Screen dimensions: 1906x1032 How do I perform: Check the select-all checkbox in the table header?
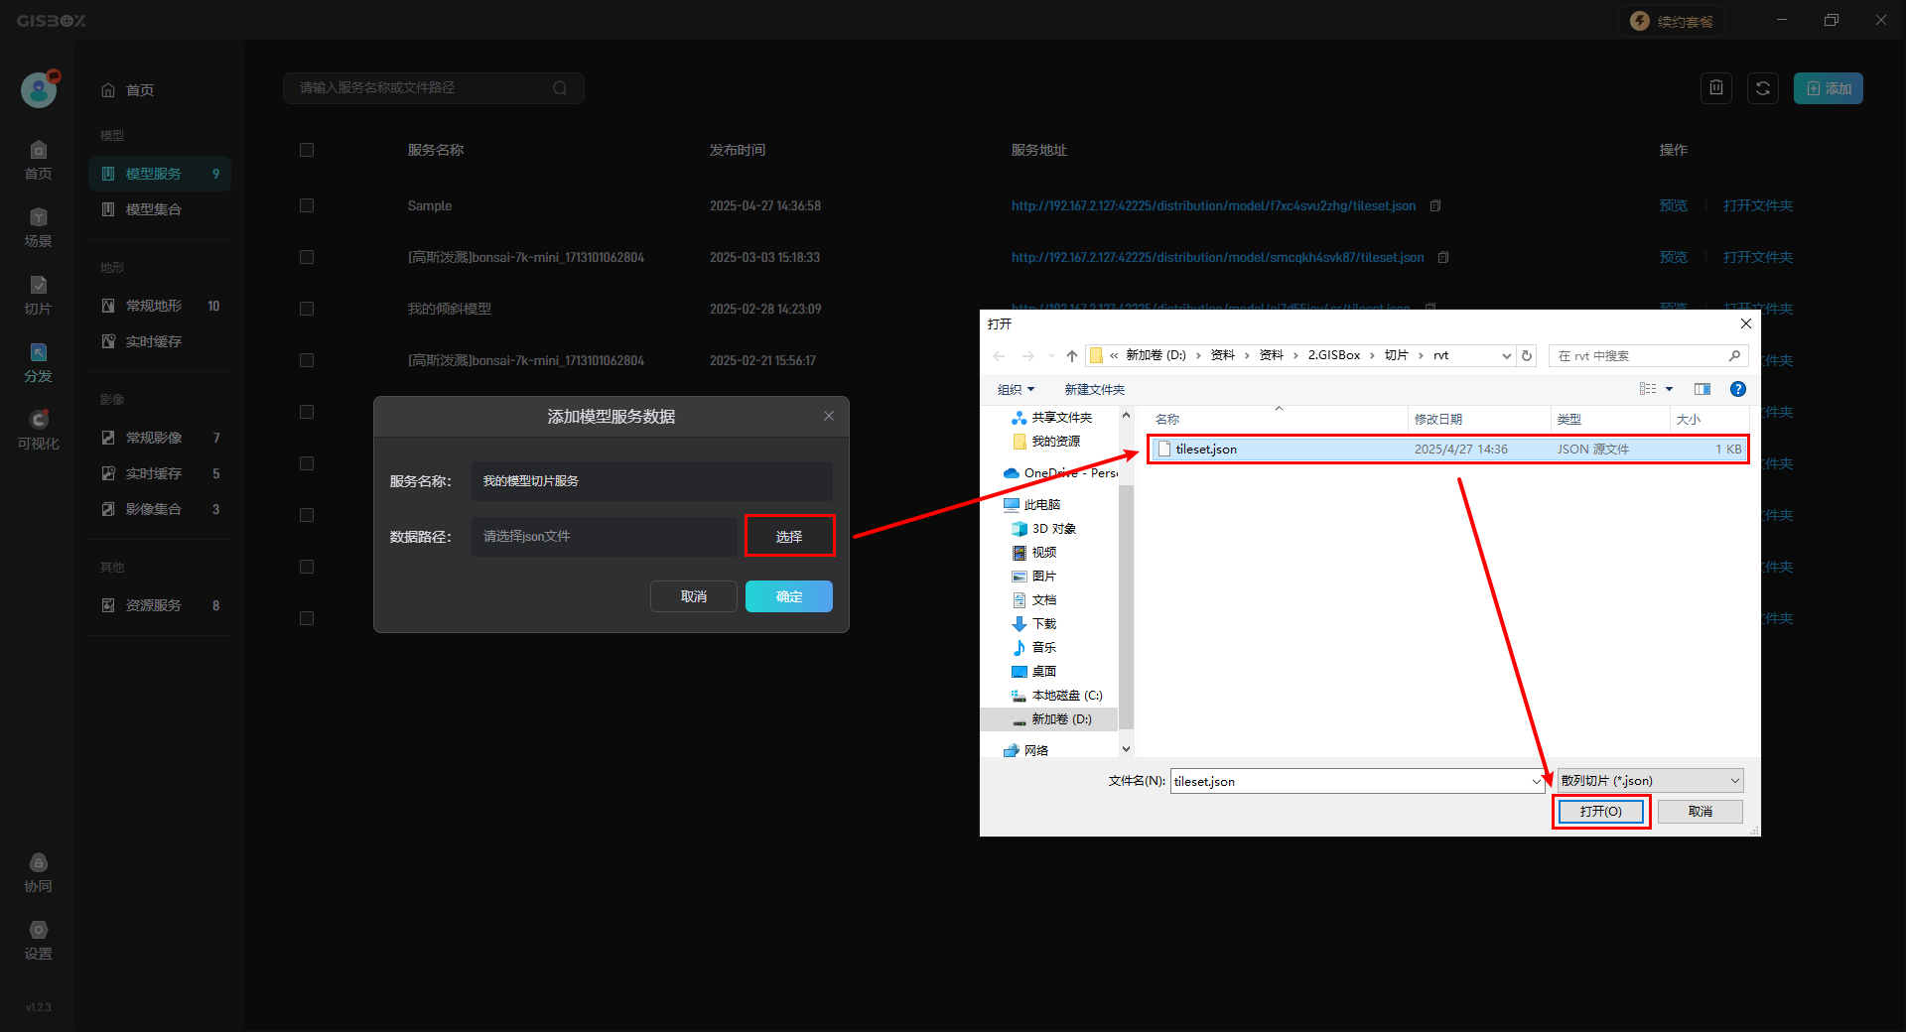click(x=307, y=150)
